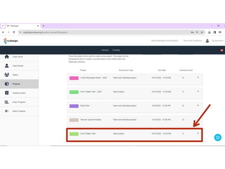Screen dimensions: 225x169
Task: Open the Class Roster person icon
Action: pos(6,66)
